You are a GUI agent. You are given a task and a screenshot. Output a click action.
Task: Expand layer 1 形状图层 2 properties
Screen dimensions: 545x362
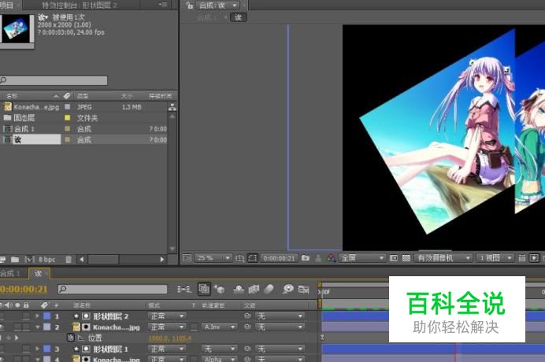coord(37,316)
